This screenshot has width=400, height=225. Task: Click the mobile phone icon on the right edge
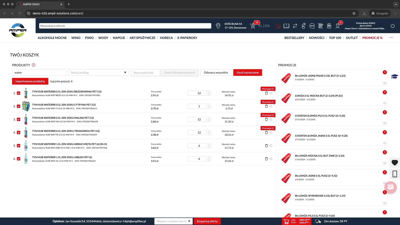(395, 174)
